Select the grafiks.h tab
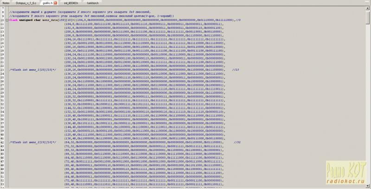 coord(46,3)
